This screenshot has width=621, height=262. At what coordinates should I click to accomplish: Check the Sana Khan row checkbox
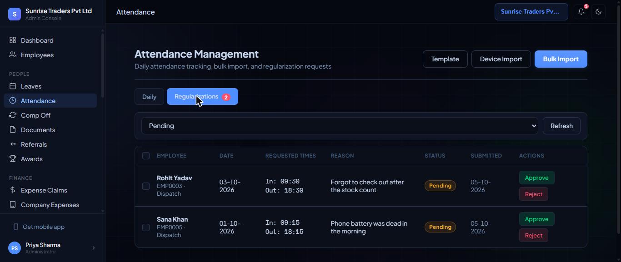coord(146,227)
